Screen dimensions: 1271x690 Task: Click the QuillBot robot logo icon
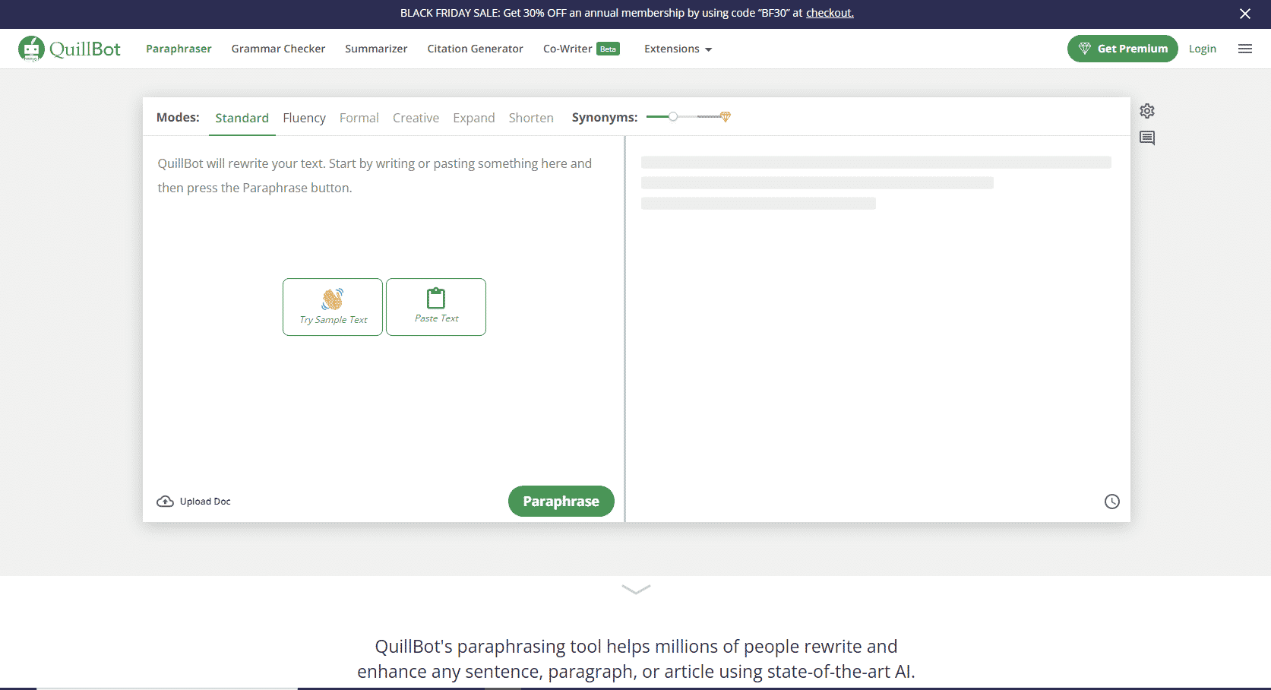31,49
